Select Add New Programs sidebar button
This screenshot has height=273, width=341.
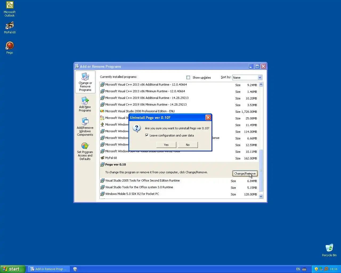[85, 104]
